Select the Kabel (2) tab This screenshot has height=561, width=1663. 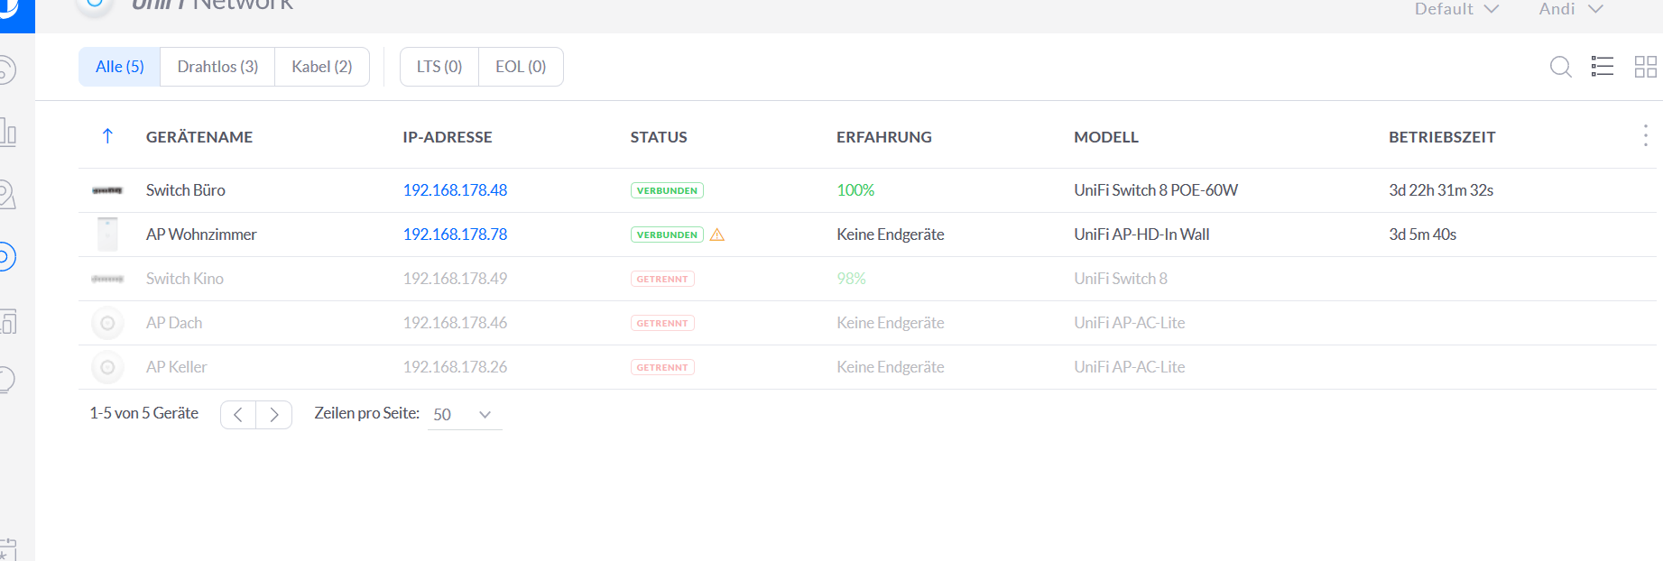322,67
